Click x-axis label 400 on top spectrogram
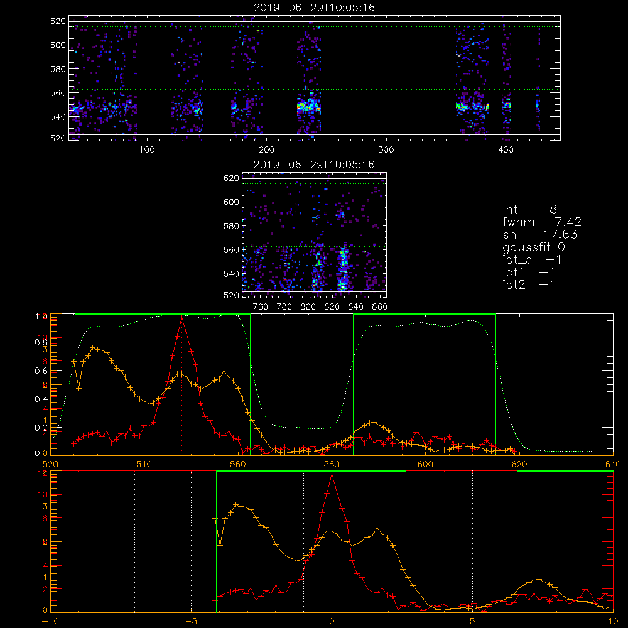Viewport: 628px width, 628px height. (506, 149)
